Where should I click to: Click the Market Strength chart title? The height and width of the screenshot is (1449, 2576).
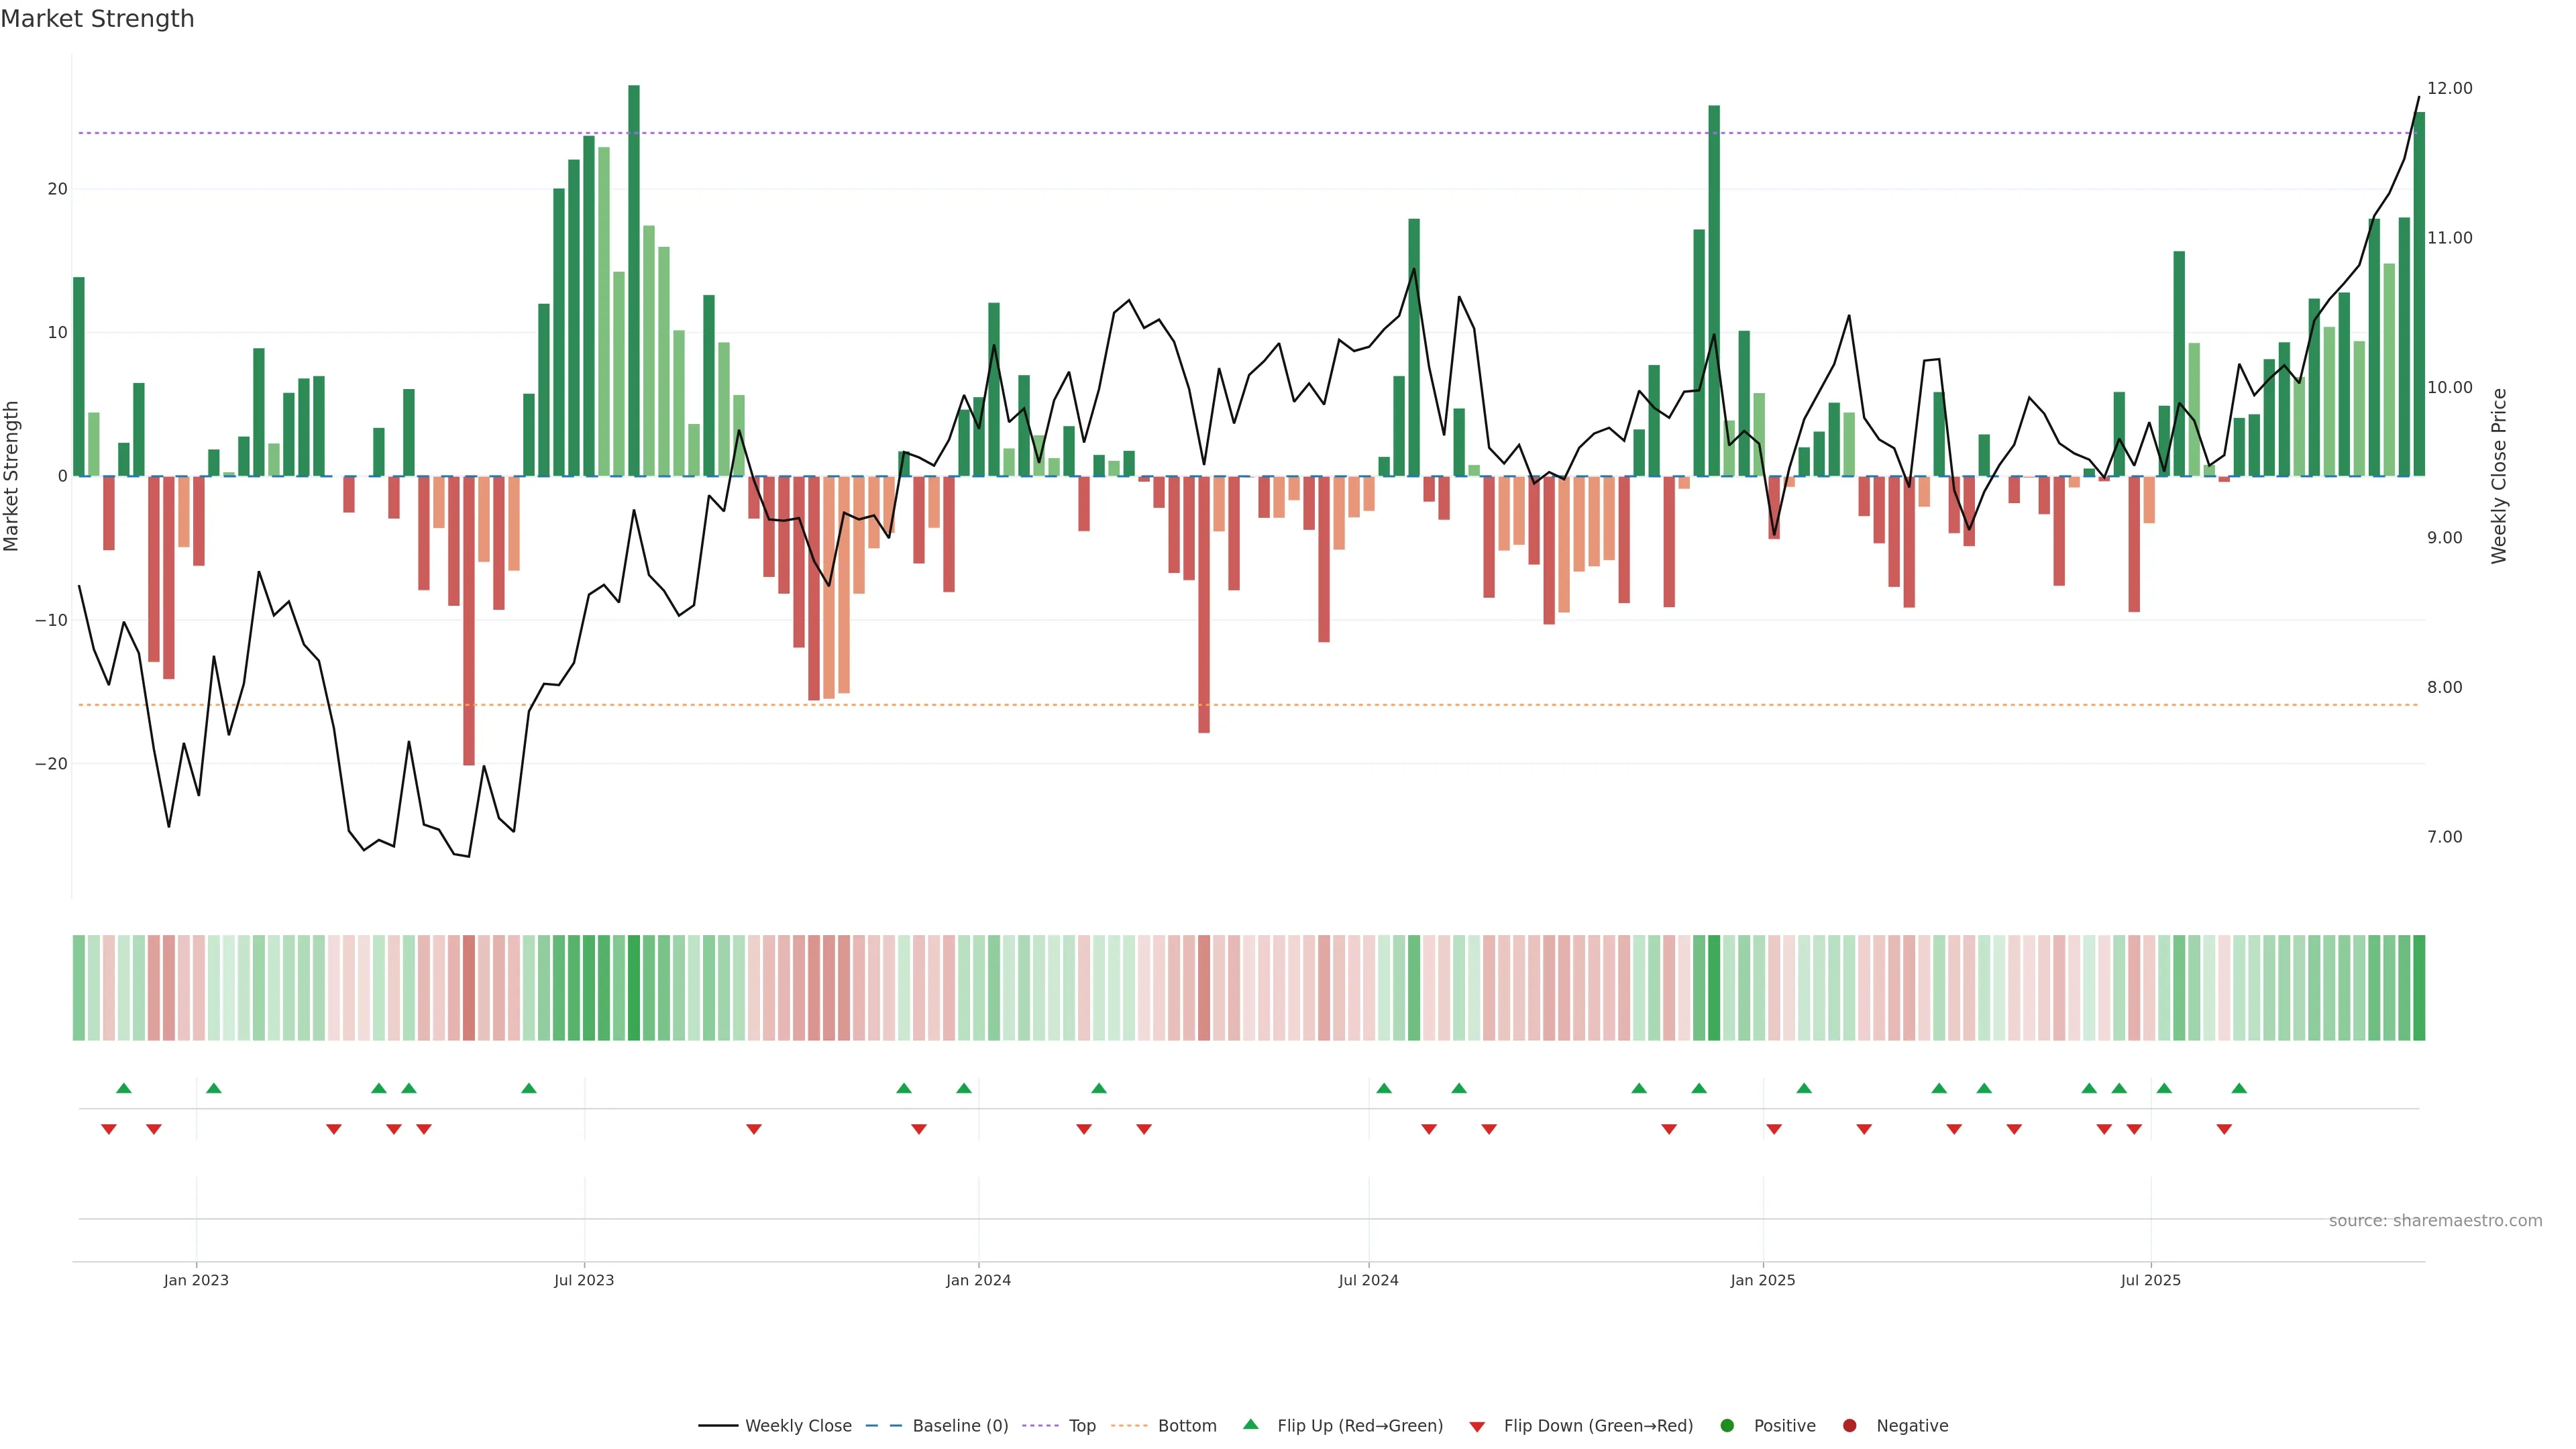(x=97, y=19)
